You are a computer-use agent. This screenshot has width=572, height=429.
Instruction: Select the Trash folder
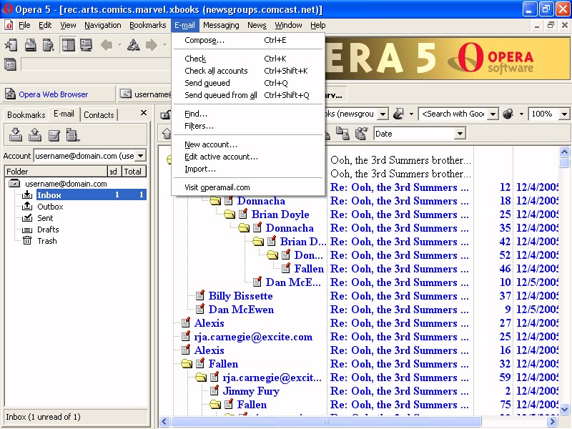point(46,241)
